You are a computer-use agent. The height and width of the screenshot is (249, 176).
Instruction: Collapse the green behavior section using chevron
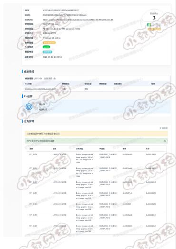point(165,141)
